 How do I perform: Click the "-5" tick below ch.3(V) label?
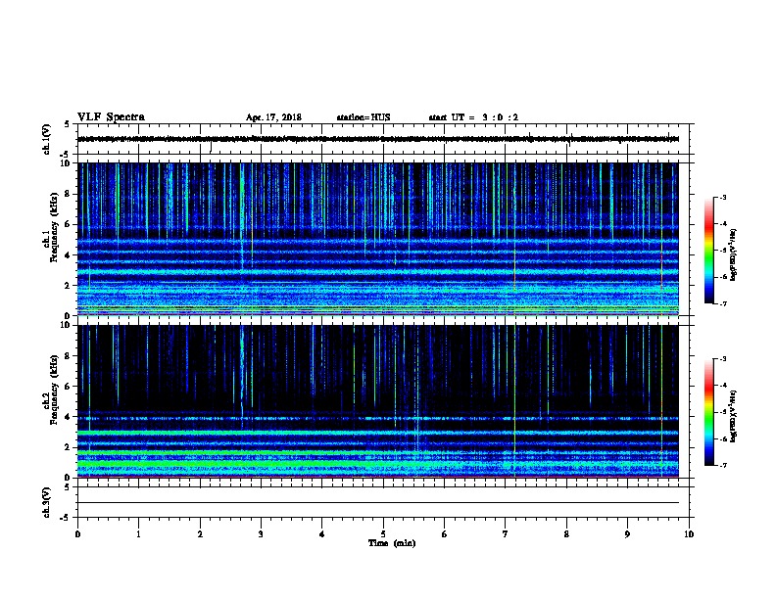[65, 518]
